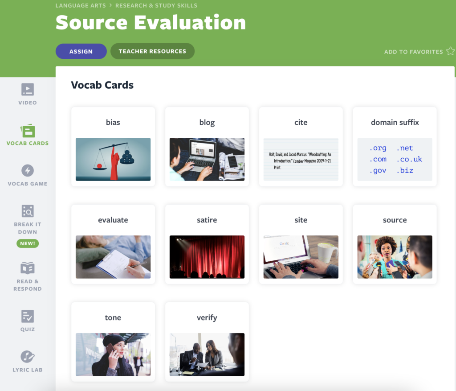View the domain suffix vocab card
The image size is (456, 391).
[x=395, y=146]
